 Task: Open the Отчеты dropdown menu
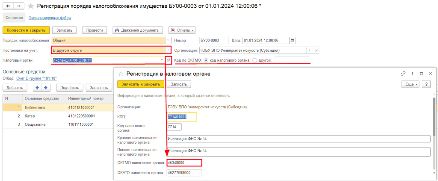tap(182, 30)
